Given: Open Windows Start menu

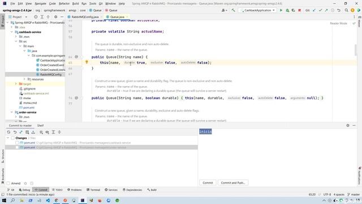Looking at the screenshot, I should [4, 200].
